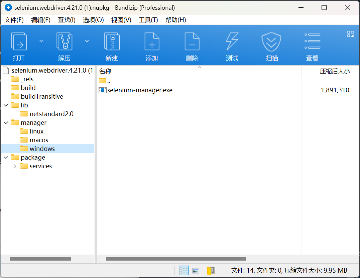Collapse the manager folder in tree
The height and width of the screenshot is (278, 360).
coord(6,123)
